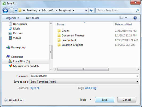Open the address bar history dropdown

click(86, 10)
